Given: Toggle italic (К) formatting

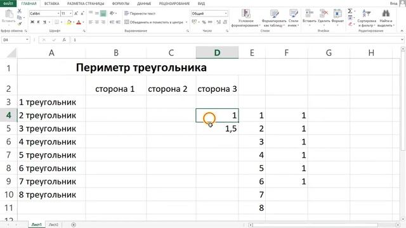Looking at the screenshot, I should (x=38, y=22).
